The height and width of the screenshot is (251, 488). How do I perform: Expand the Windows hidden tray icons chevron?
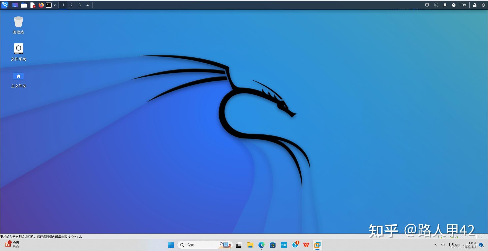tap(435, 245)
